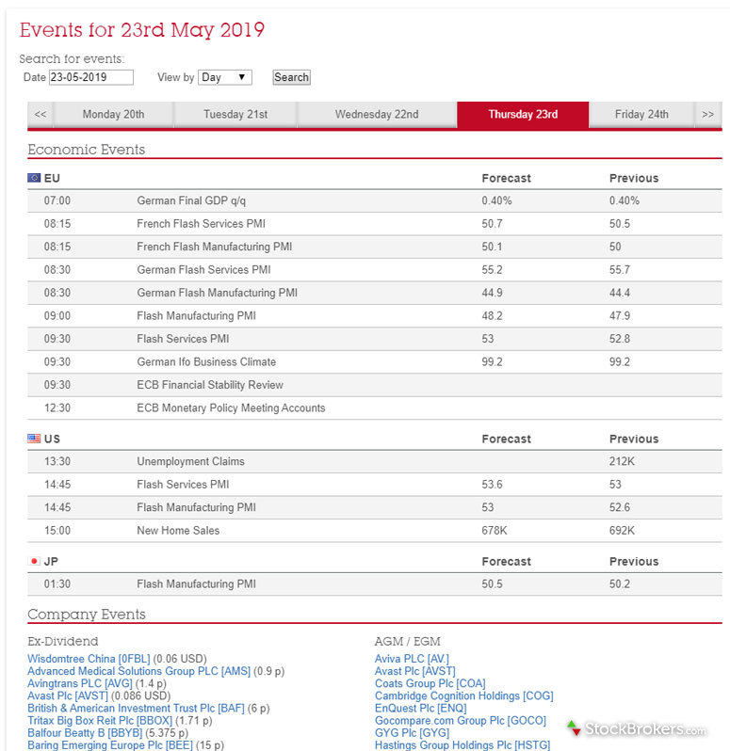Image resolution: width=730 pixels, height=751 pixels.
Task: Switch to Friday 24th tab
Action: pos(641,115)
